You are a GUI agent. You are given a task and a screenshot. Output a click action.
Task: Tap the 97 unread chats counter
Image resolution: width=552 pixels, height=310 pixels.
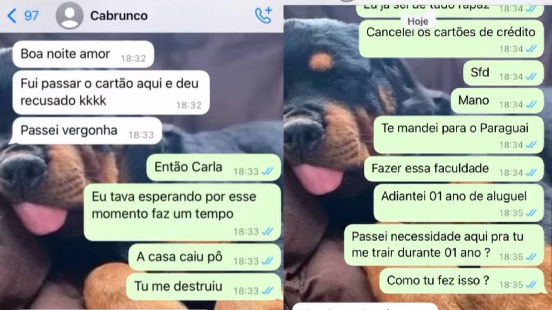click(31, 16)
